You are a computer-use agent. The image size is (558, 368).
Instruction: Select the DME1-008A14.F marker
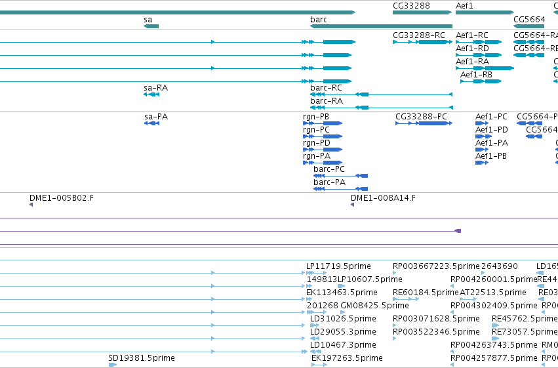pyautogui.click(x=352, y=205)
